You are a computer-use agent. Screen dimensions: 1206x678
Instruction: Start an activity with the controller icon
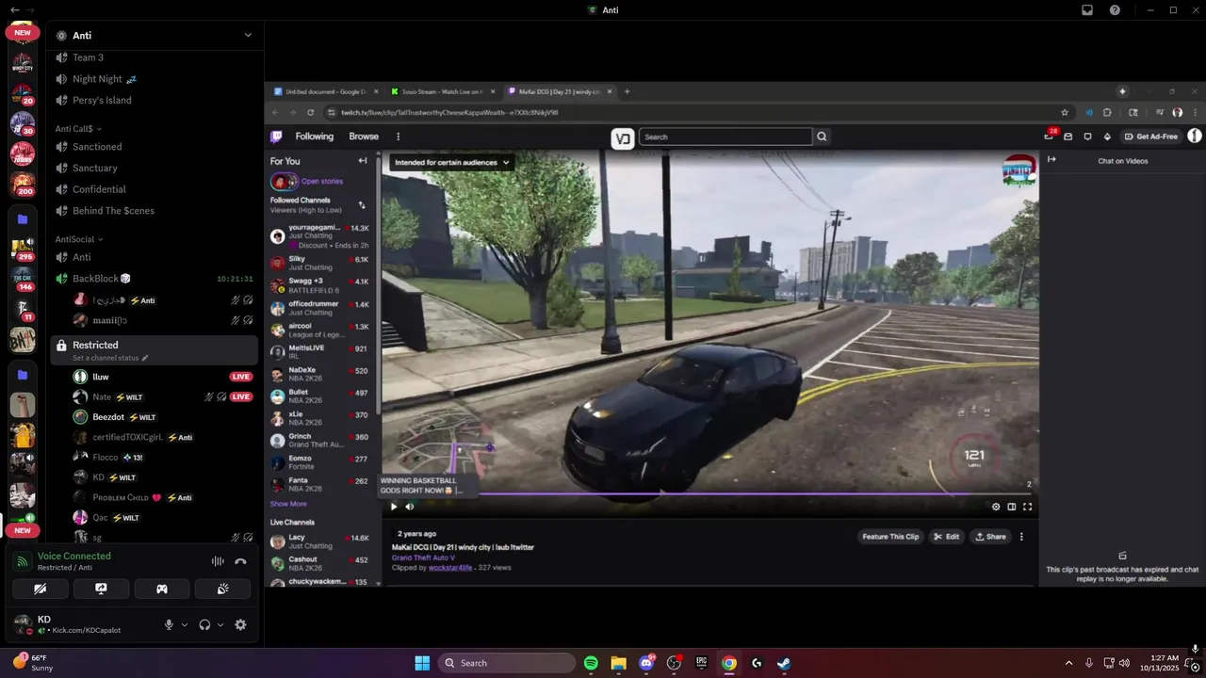tap(162, 589)
